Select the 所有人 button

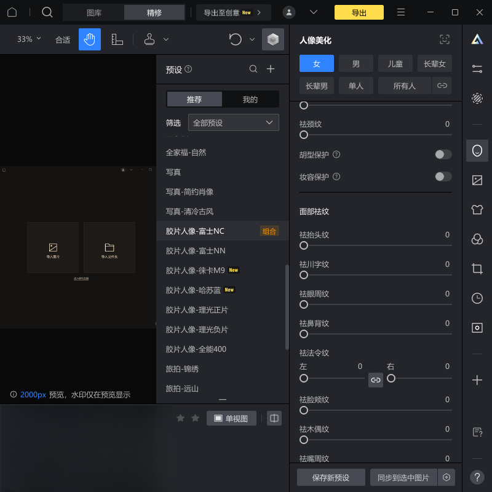pyautogui.click(x=405, y=85)
